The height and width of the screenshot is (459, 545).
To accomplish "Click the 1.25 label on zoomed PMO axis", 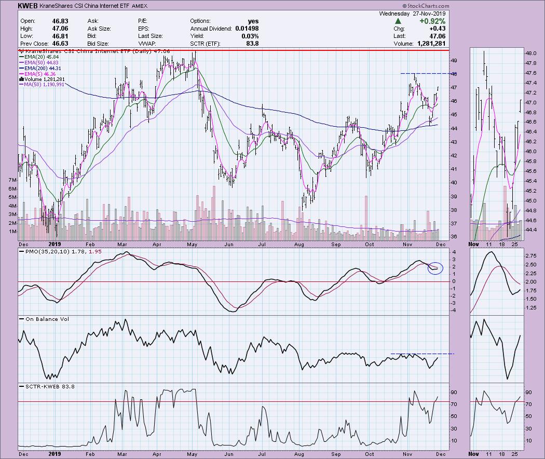I will [x=531, y=307].
